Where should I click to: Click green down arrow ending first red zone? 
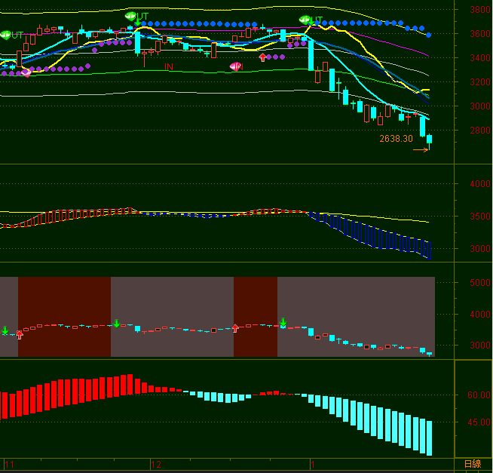(117, 324)
